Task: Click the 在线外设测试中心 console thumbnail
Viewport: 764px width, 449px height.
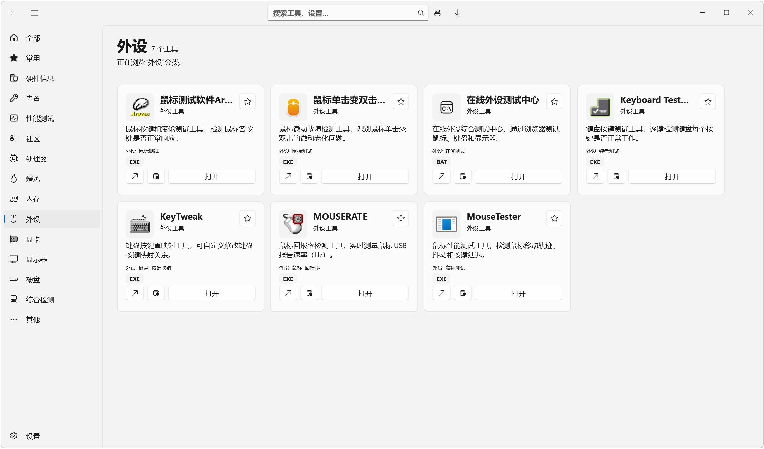Action: pos(447,107)
